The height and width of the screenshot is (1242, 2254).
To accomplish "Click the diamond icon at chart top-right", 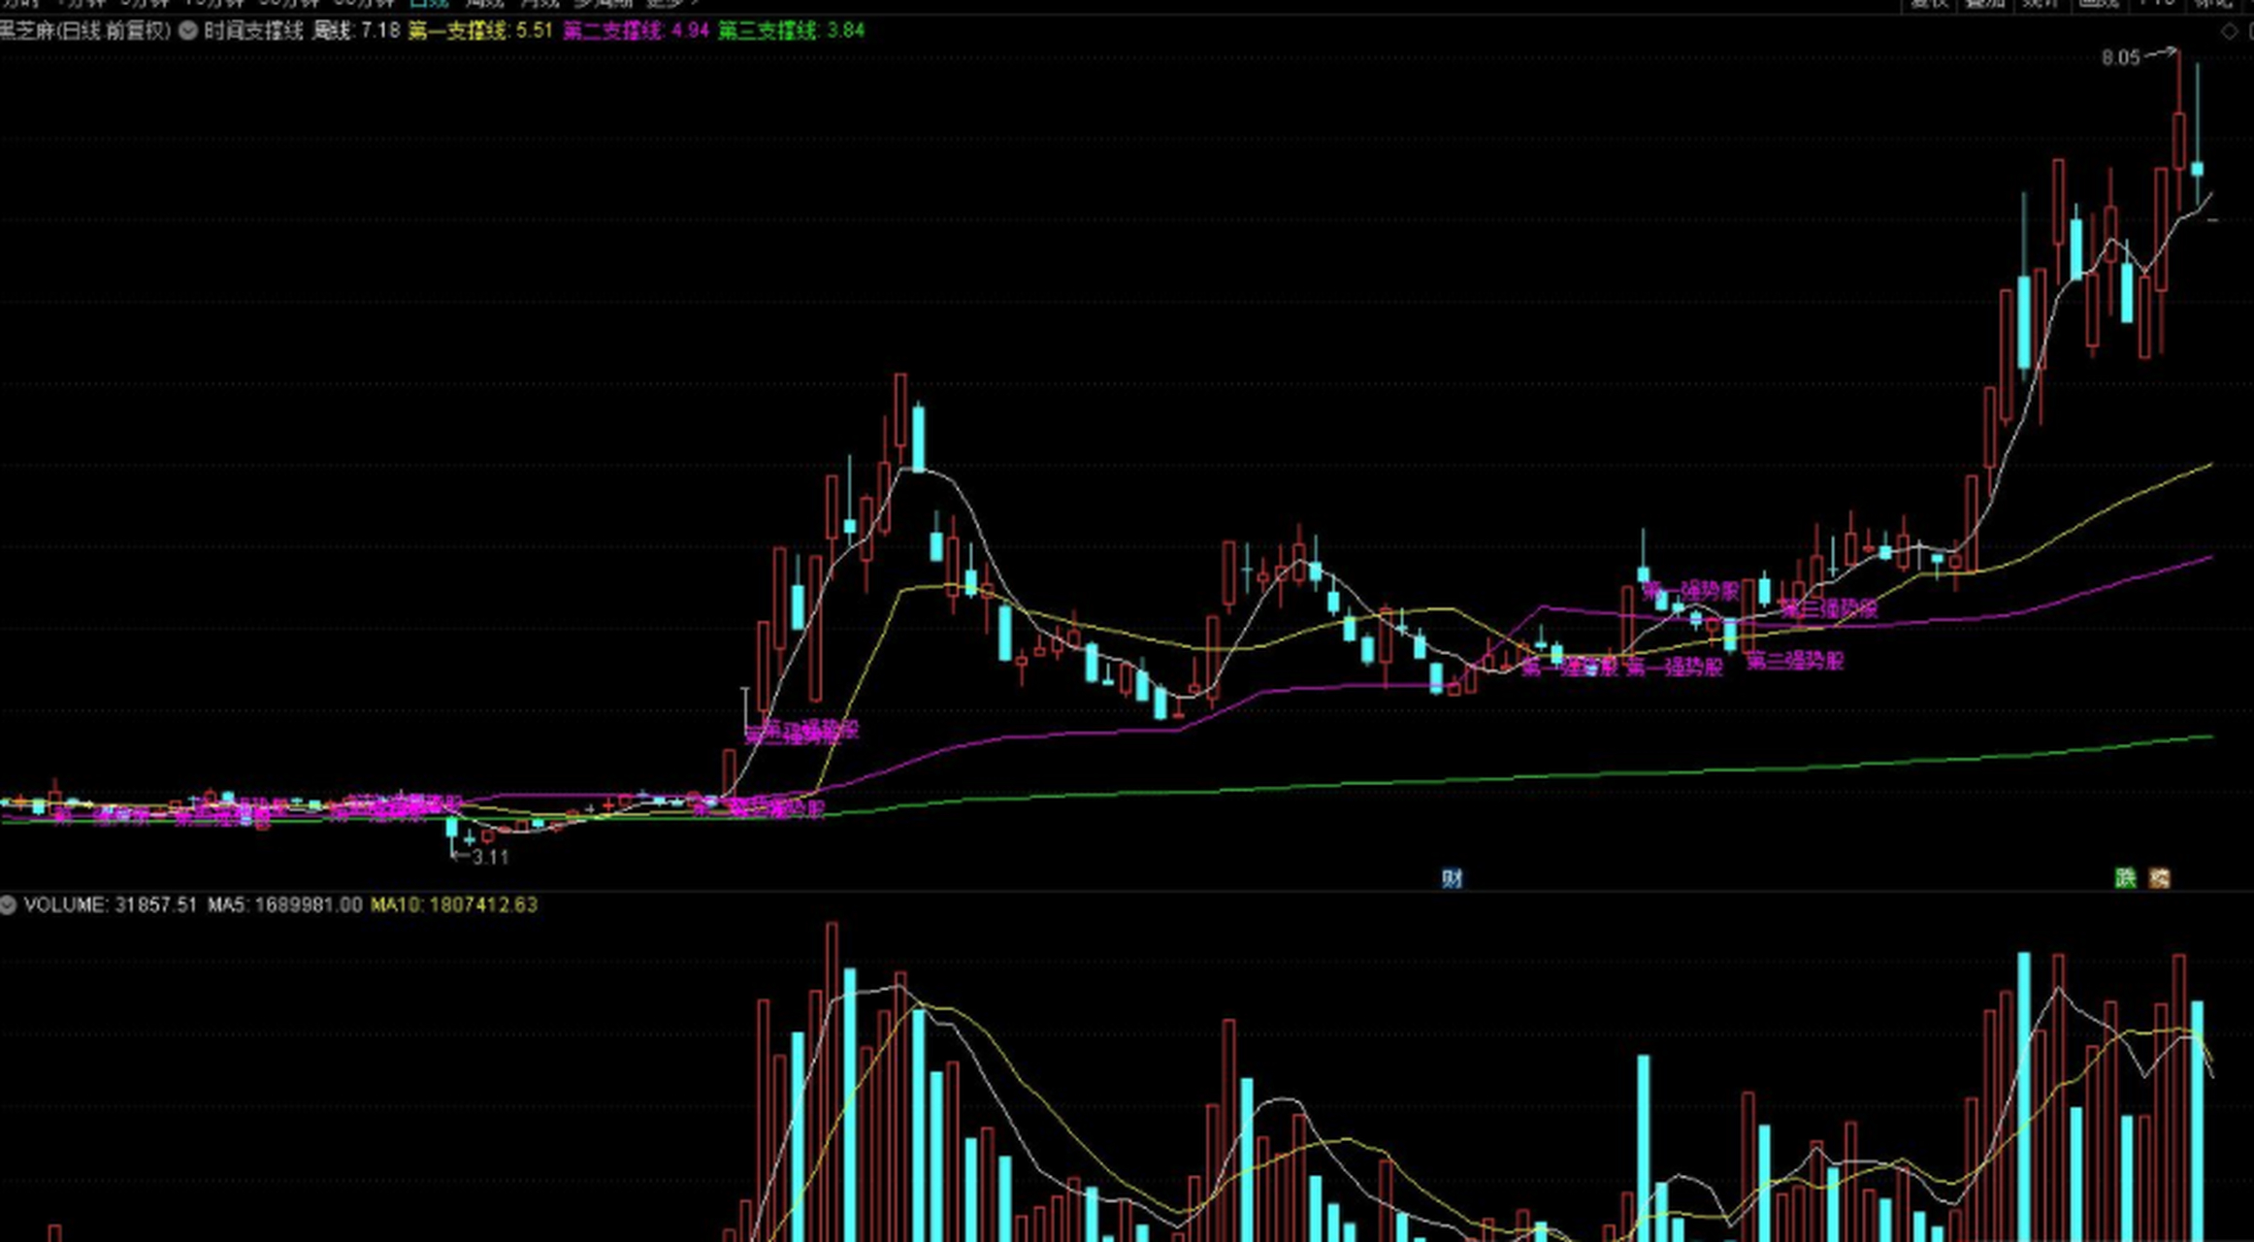I will click(2229, 31).
